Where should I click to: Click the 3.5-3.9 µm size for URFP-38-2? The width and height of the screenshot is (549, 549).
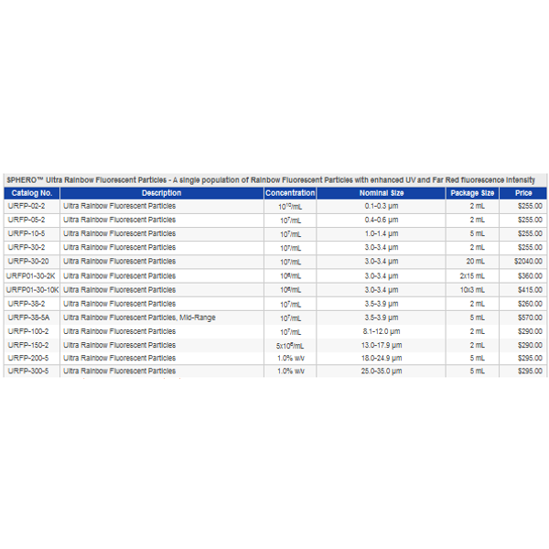click(382, 304)
